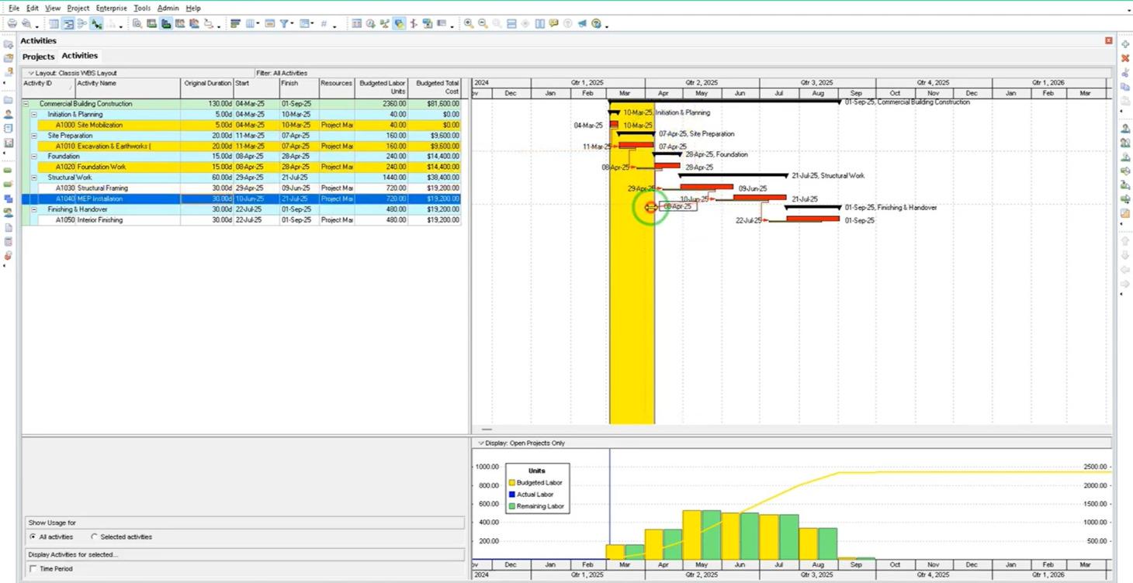Click the Group and Sort icon

[304, 24]
